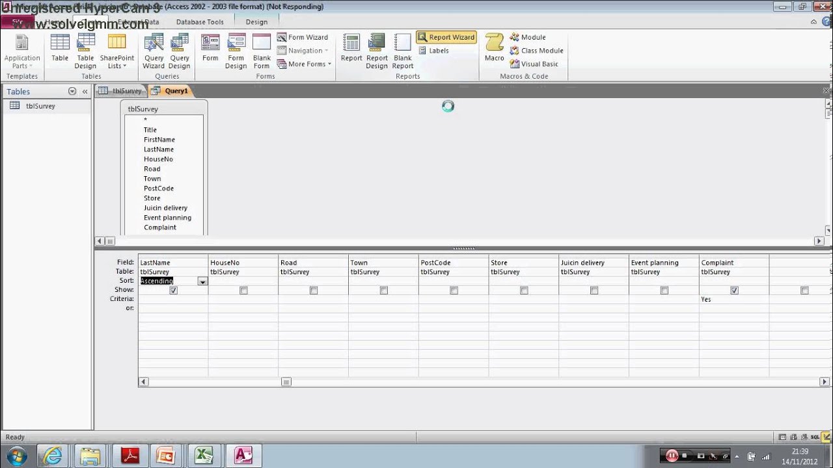Create a new Form
Viewport: 833px width, 468px height.
(x=210, y=49)
